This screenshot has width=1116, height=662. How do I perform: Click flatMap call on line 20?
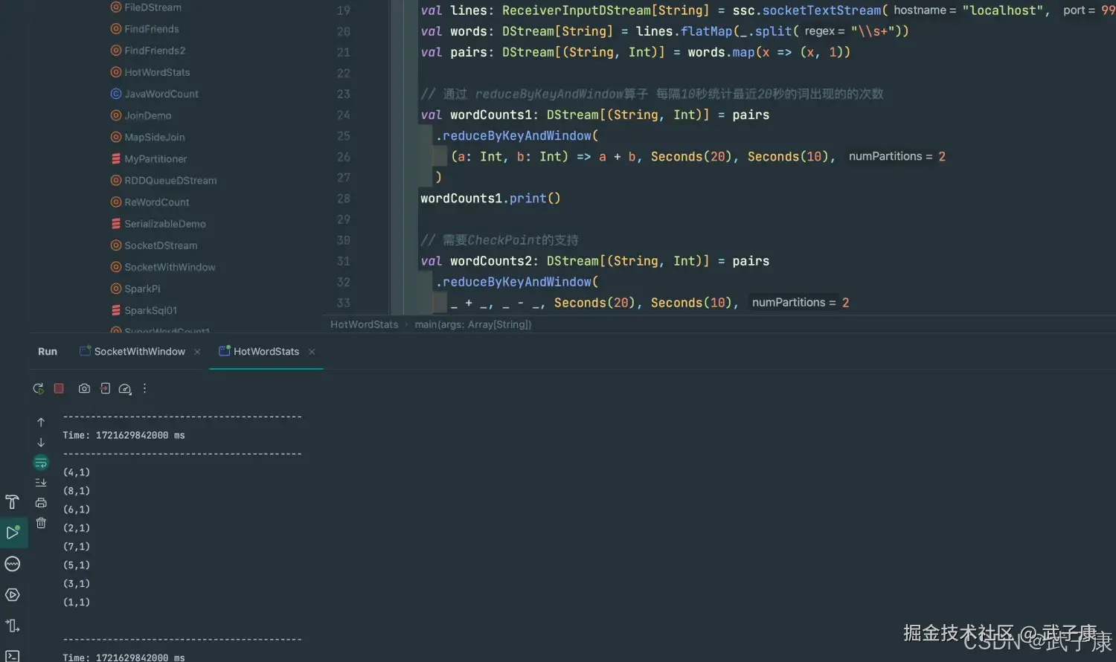tap(706, 31)
